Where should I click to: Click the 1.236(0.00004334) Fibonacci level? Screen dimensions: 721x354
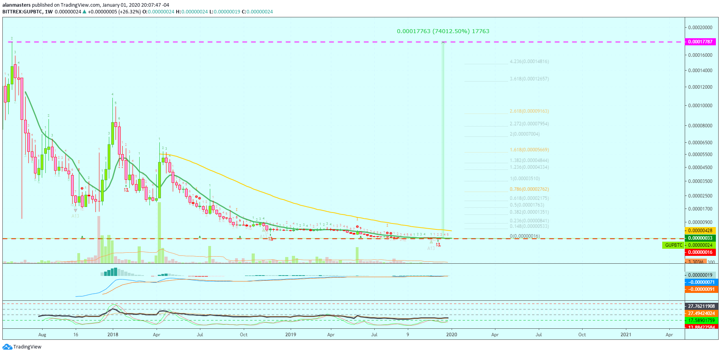(x=529, y=167)
